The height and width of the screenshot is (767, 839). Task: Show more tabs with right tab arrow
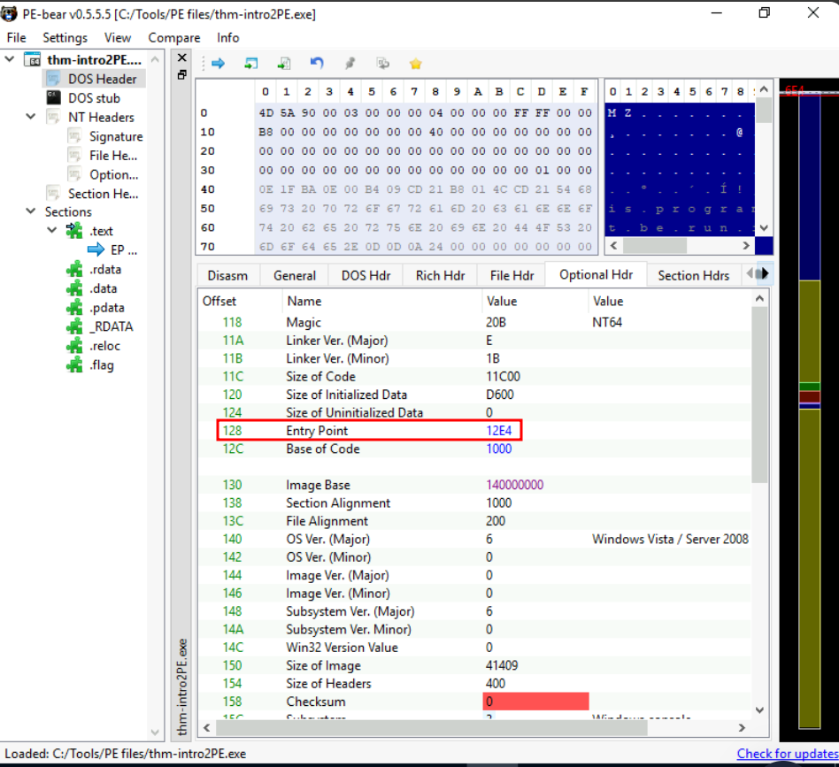coord(766,274)
